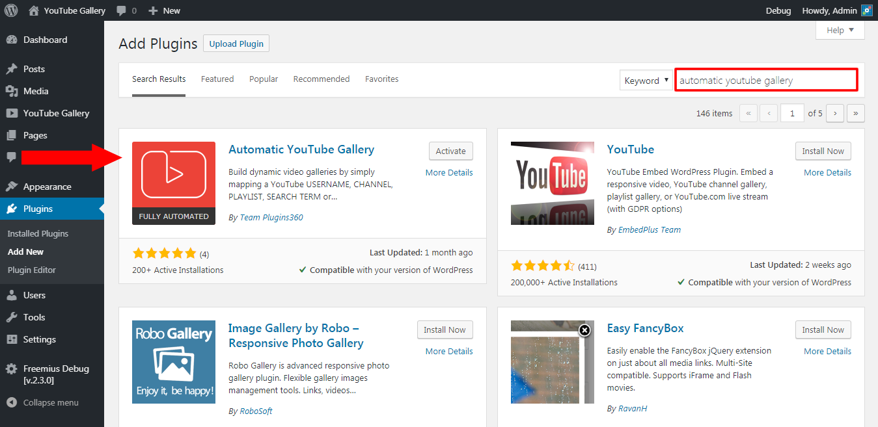
Task: Click the plugin search input field
Action: click(765, 81)
